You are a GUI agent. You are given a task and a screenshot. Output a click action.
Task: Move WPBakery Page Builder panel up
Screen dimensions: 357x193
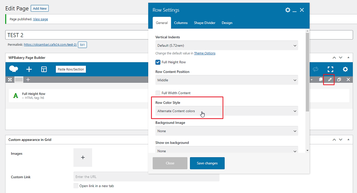tap(334, 58)
